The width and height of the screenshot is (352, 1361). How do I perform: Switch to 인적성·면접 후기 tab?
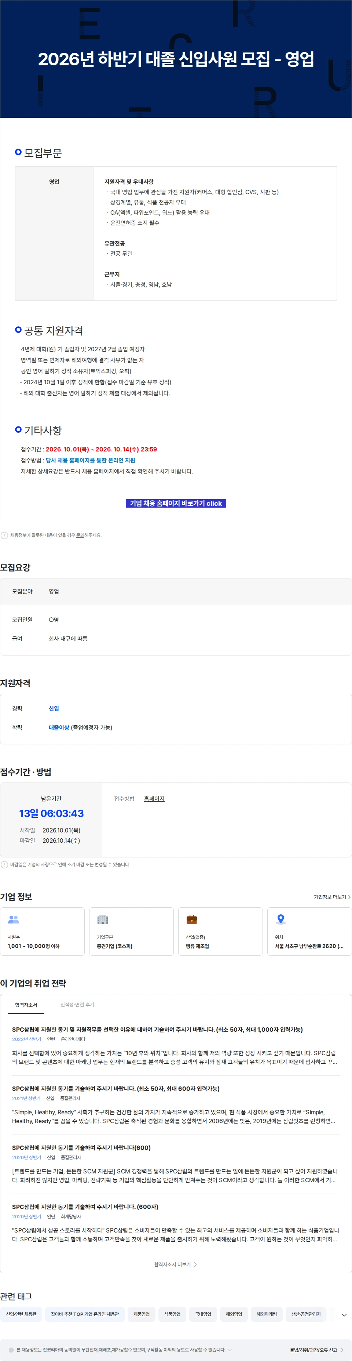pyautogui.click(x=77, y=1005)
